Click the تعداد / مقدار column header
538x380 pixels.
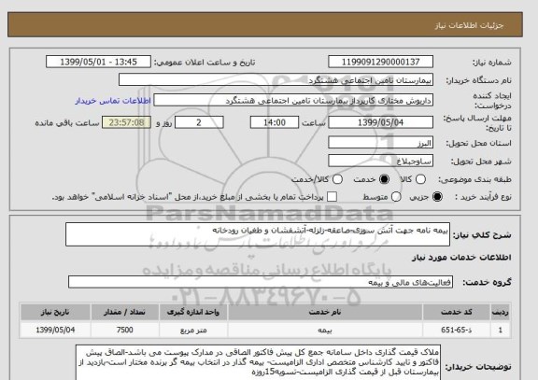pyautogui.click(x=124, y=312)
